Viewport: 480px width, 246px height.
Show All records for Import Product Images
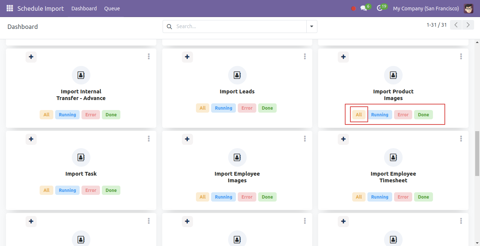[x=359, y=115]
